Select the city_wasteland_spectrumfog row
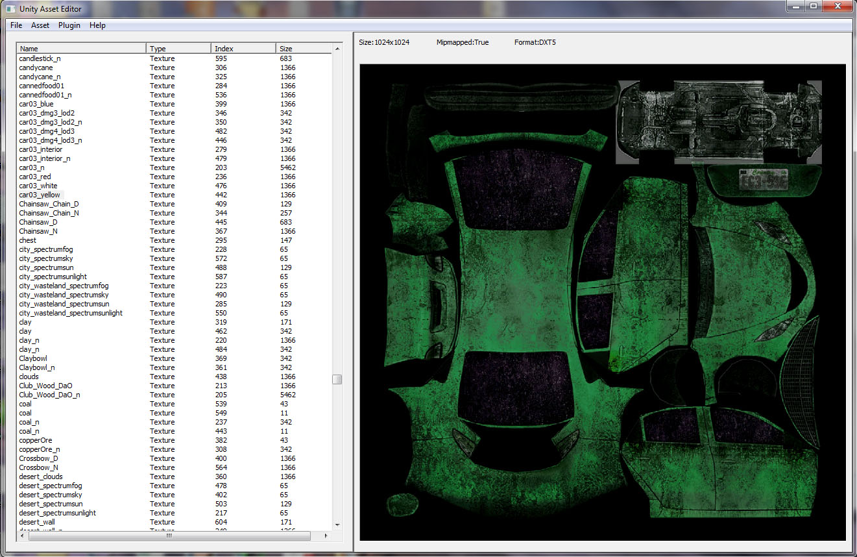 tap(174, 286)
